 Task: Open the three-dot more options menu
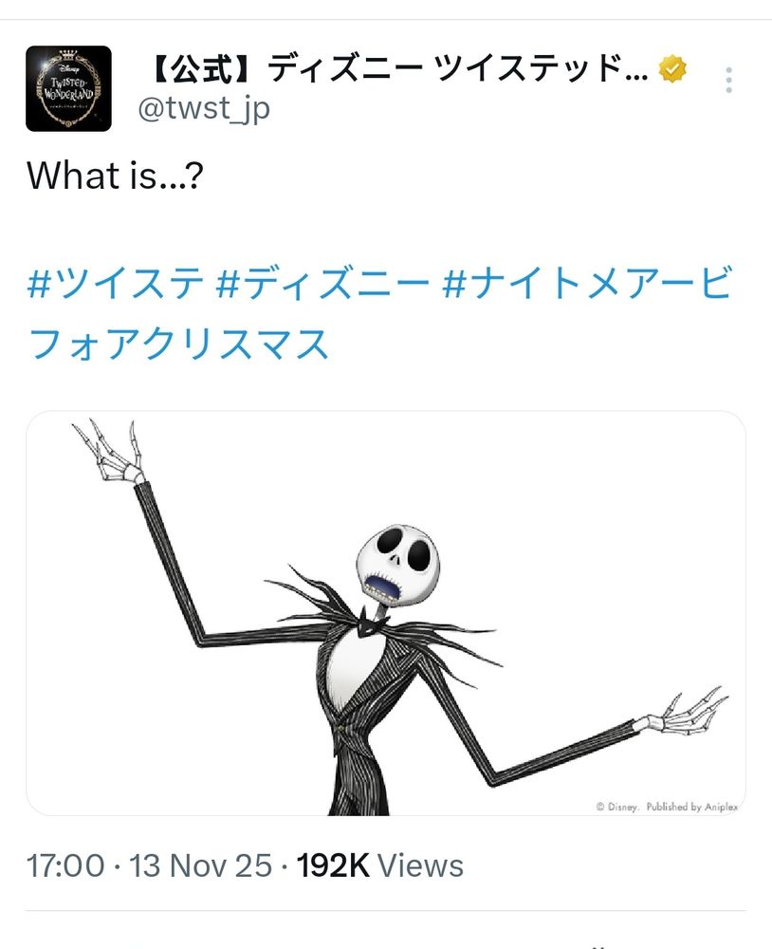pos(729,80)
